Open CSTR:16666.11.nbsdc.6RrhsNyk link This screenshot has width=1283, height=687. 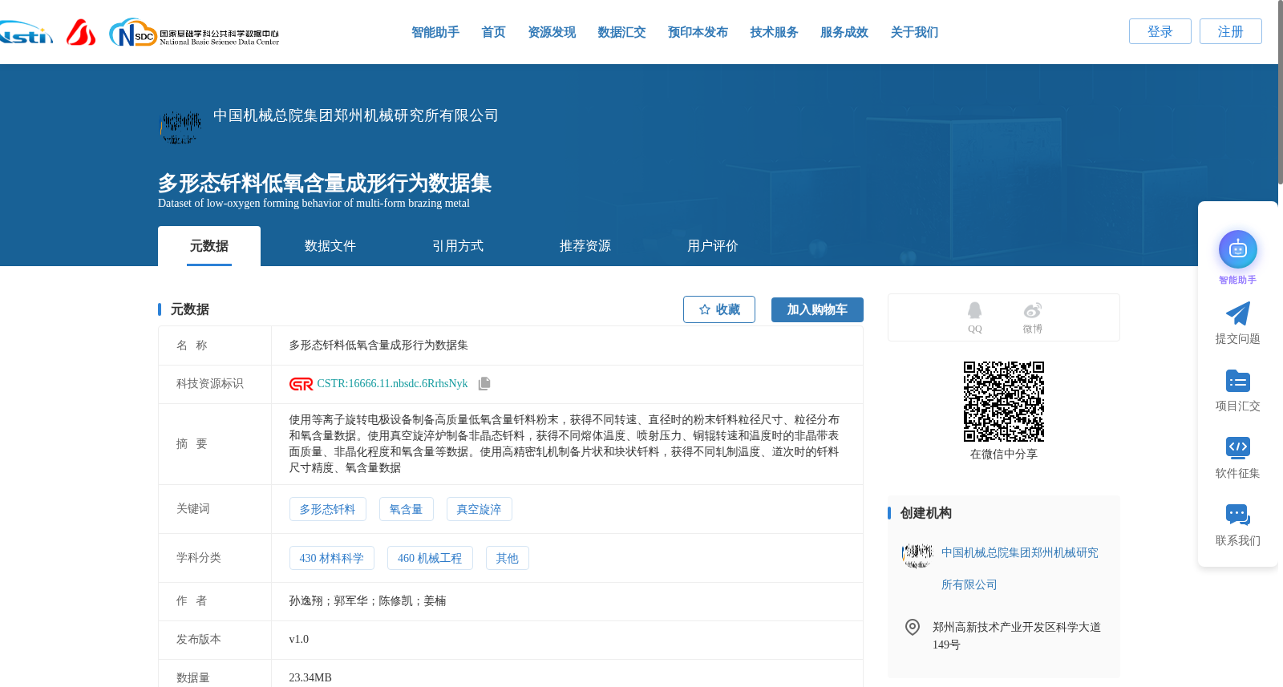click(x=392, y=384)
